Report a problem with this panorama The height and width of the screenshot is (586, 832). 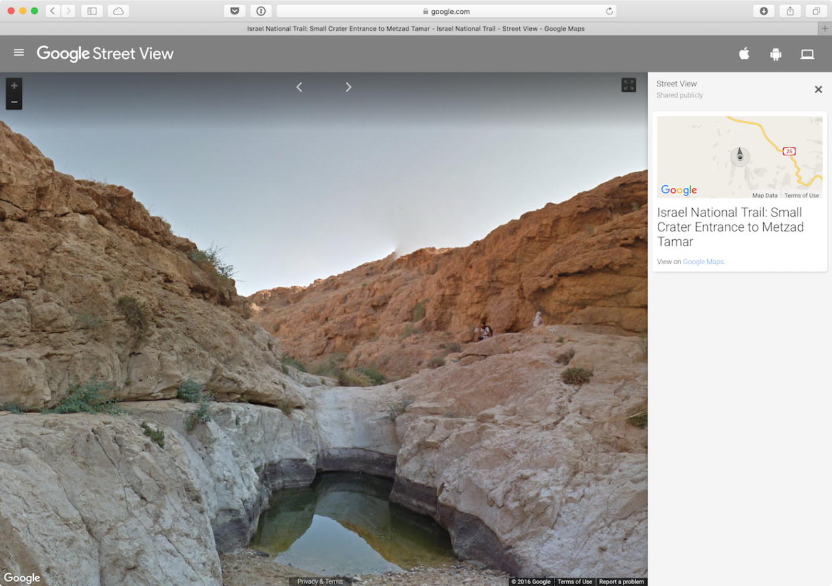pos(621,582)
